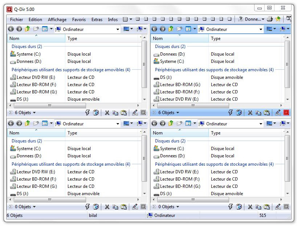Click forward arrow in bottom-left pane

tap(19, 124)
